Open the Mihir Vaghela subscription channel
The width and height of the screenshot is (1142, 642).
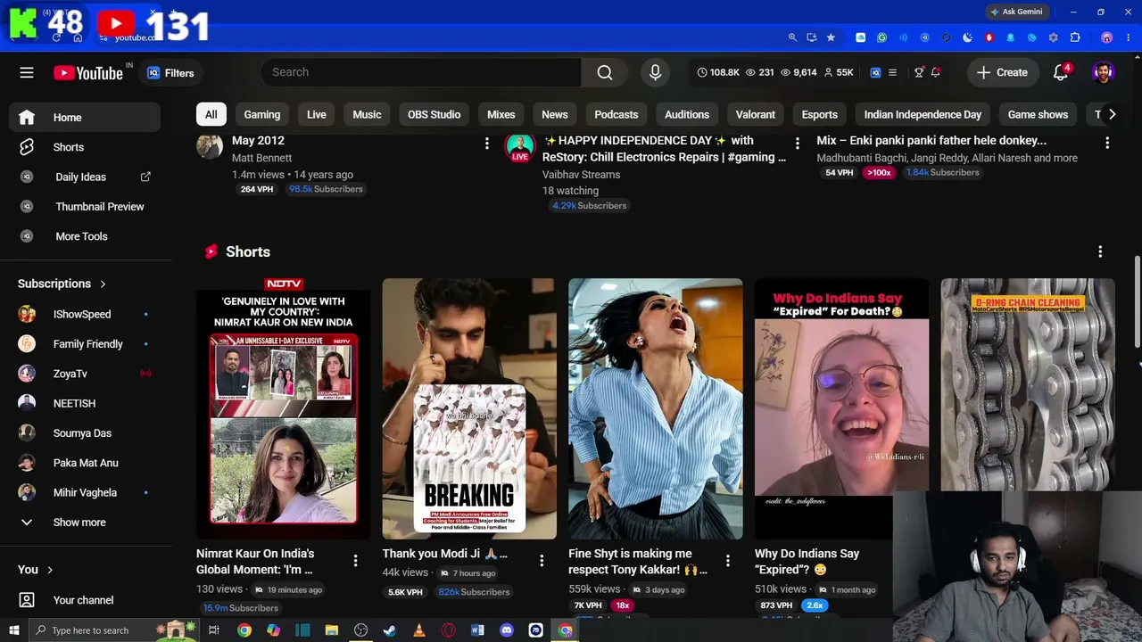(85, 492)
